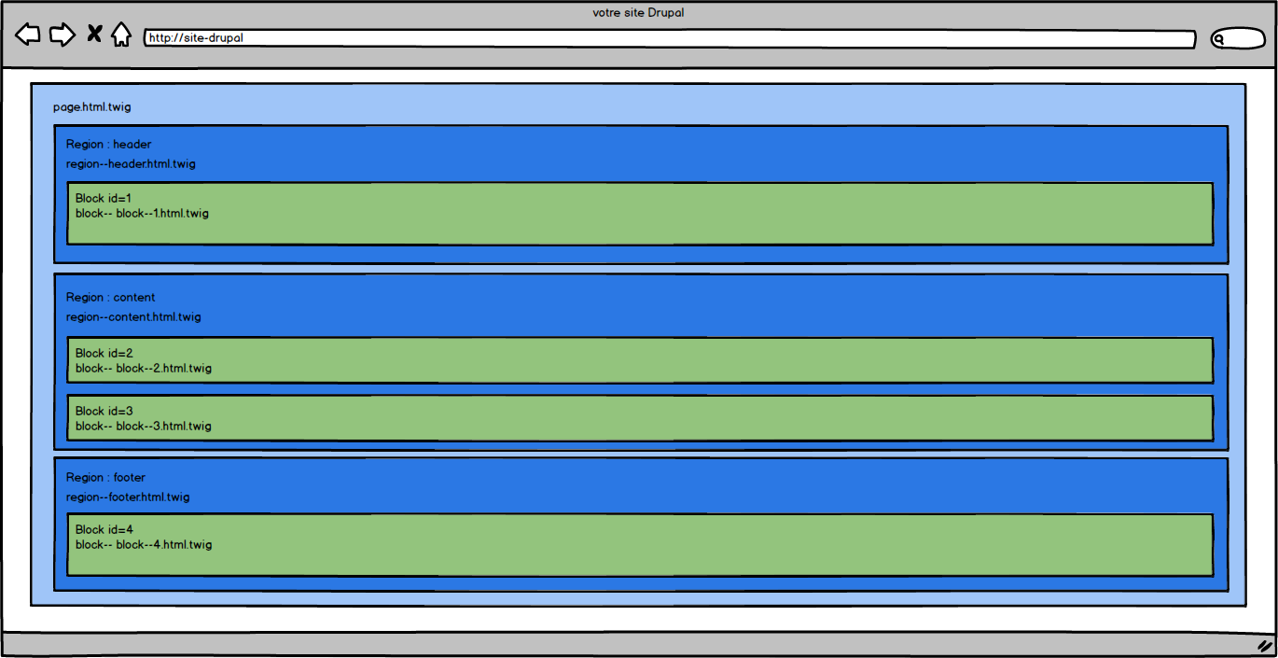Click the resize grip in bottom corner
Image resolution: width=1278 pixels, height=658 pixels.
tap(1264, 645)
